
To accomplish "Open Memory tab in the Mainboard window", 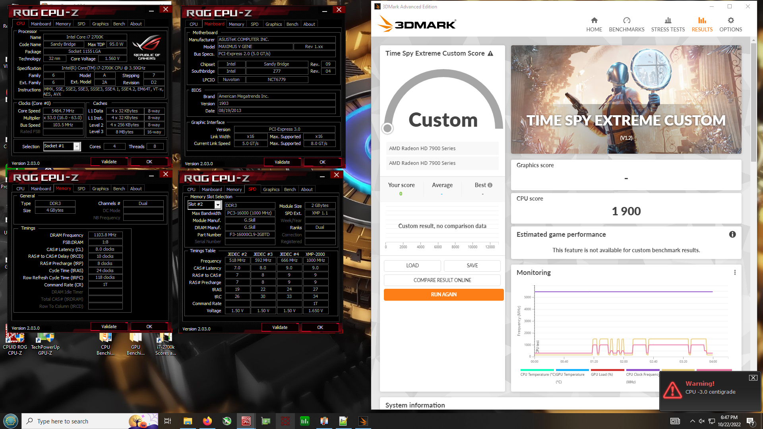I will 236,24.
